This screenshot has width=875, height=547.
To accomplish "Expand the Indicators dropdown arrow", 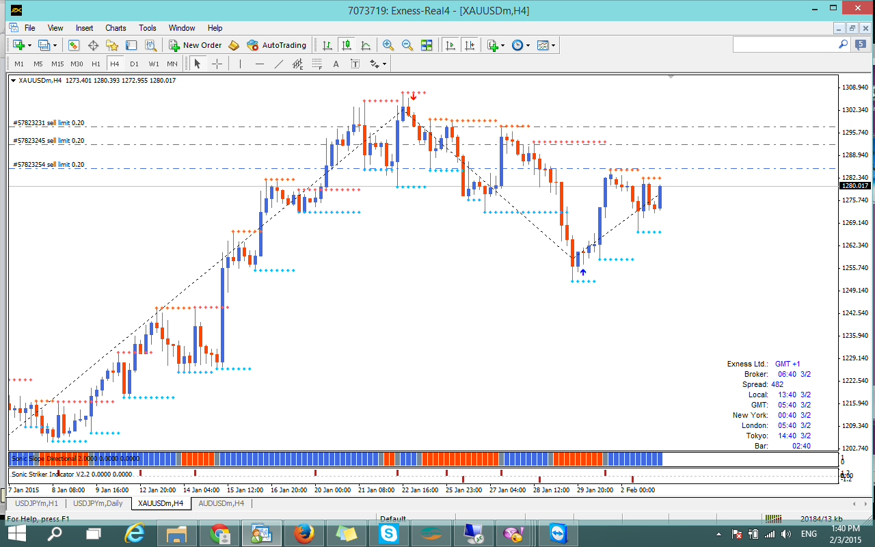I will pyautogui.click(x=502, y=46).
